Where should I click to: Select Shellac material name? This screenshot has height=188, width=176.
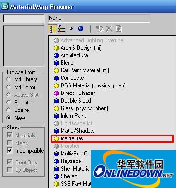(x=69, y=176)
